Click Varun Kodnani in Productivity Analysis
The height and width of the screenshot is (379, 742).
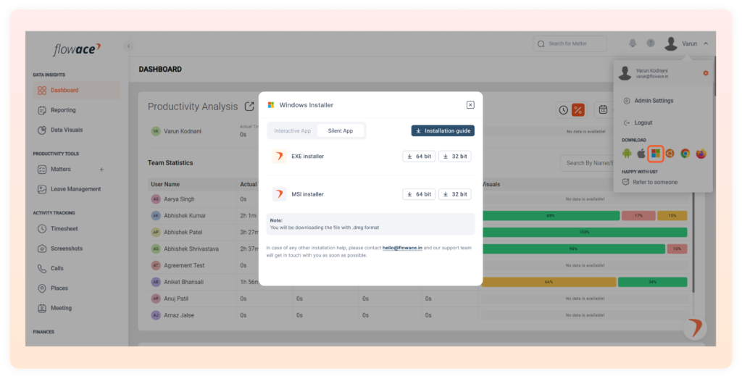(x=182, y=132)
